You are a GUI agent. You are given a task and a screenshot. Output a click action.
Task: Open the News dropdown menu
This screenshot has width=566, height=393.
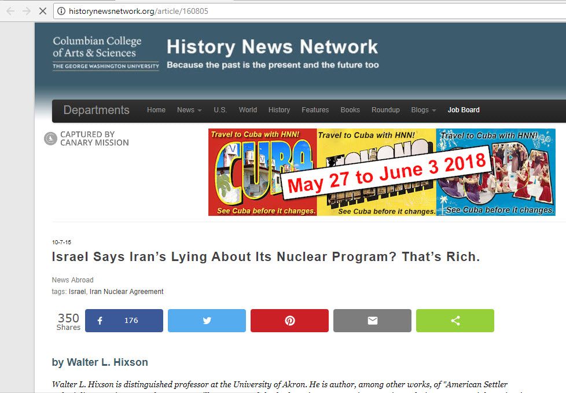pos(189,110)
